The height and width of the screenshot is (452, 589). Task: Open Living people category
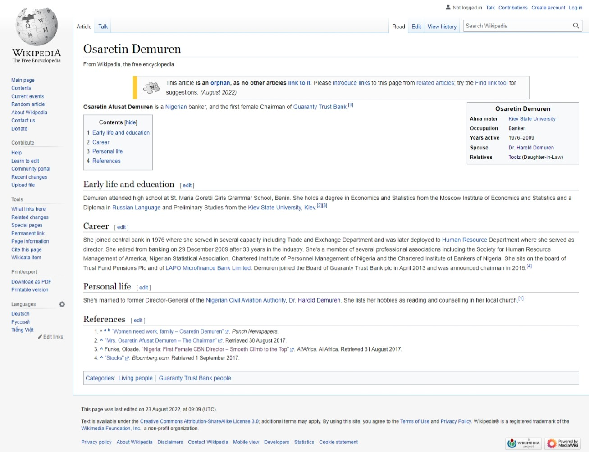click(136, 378)
